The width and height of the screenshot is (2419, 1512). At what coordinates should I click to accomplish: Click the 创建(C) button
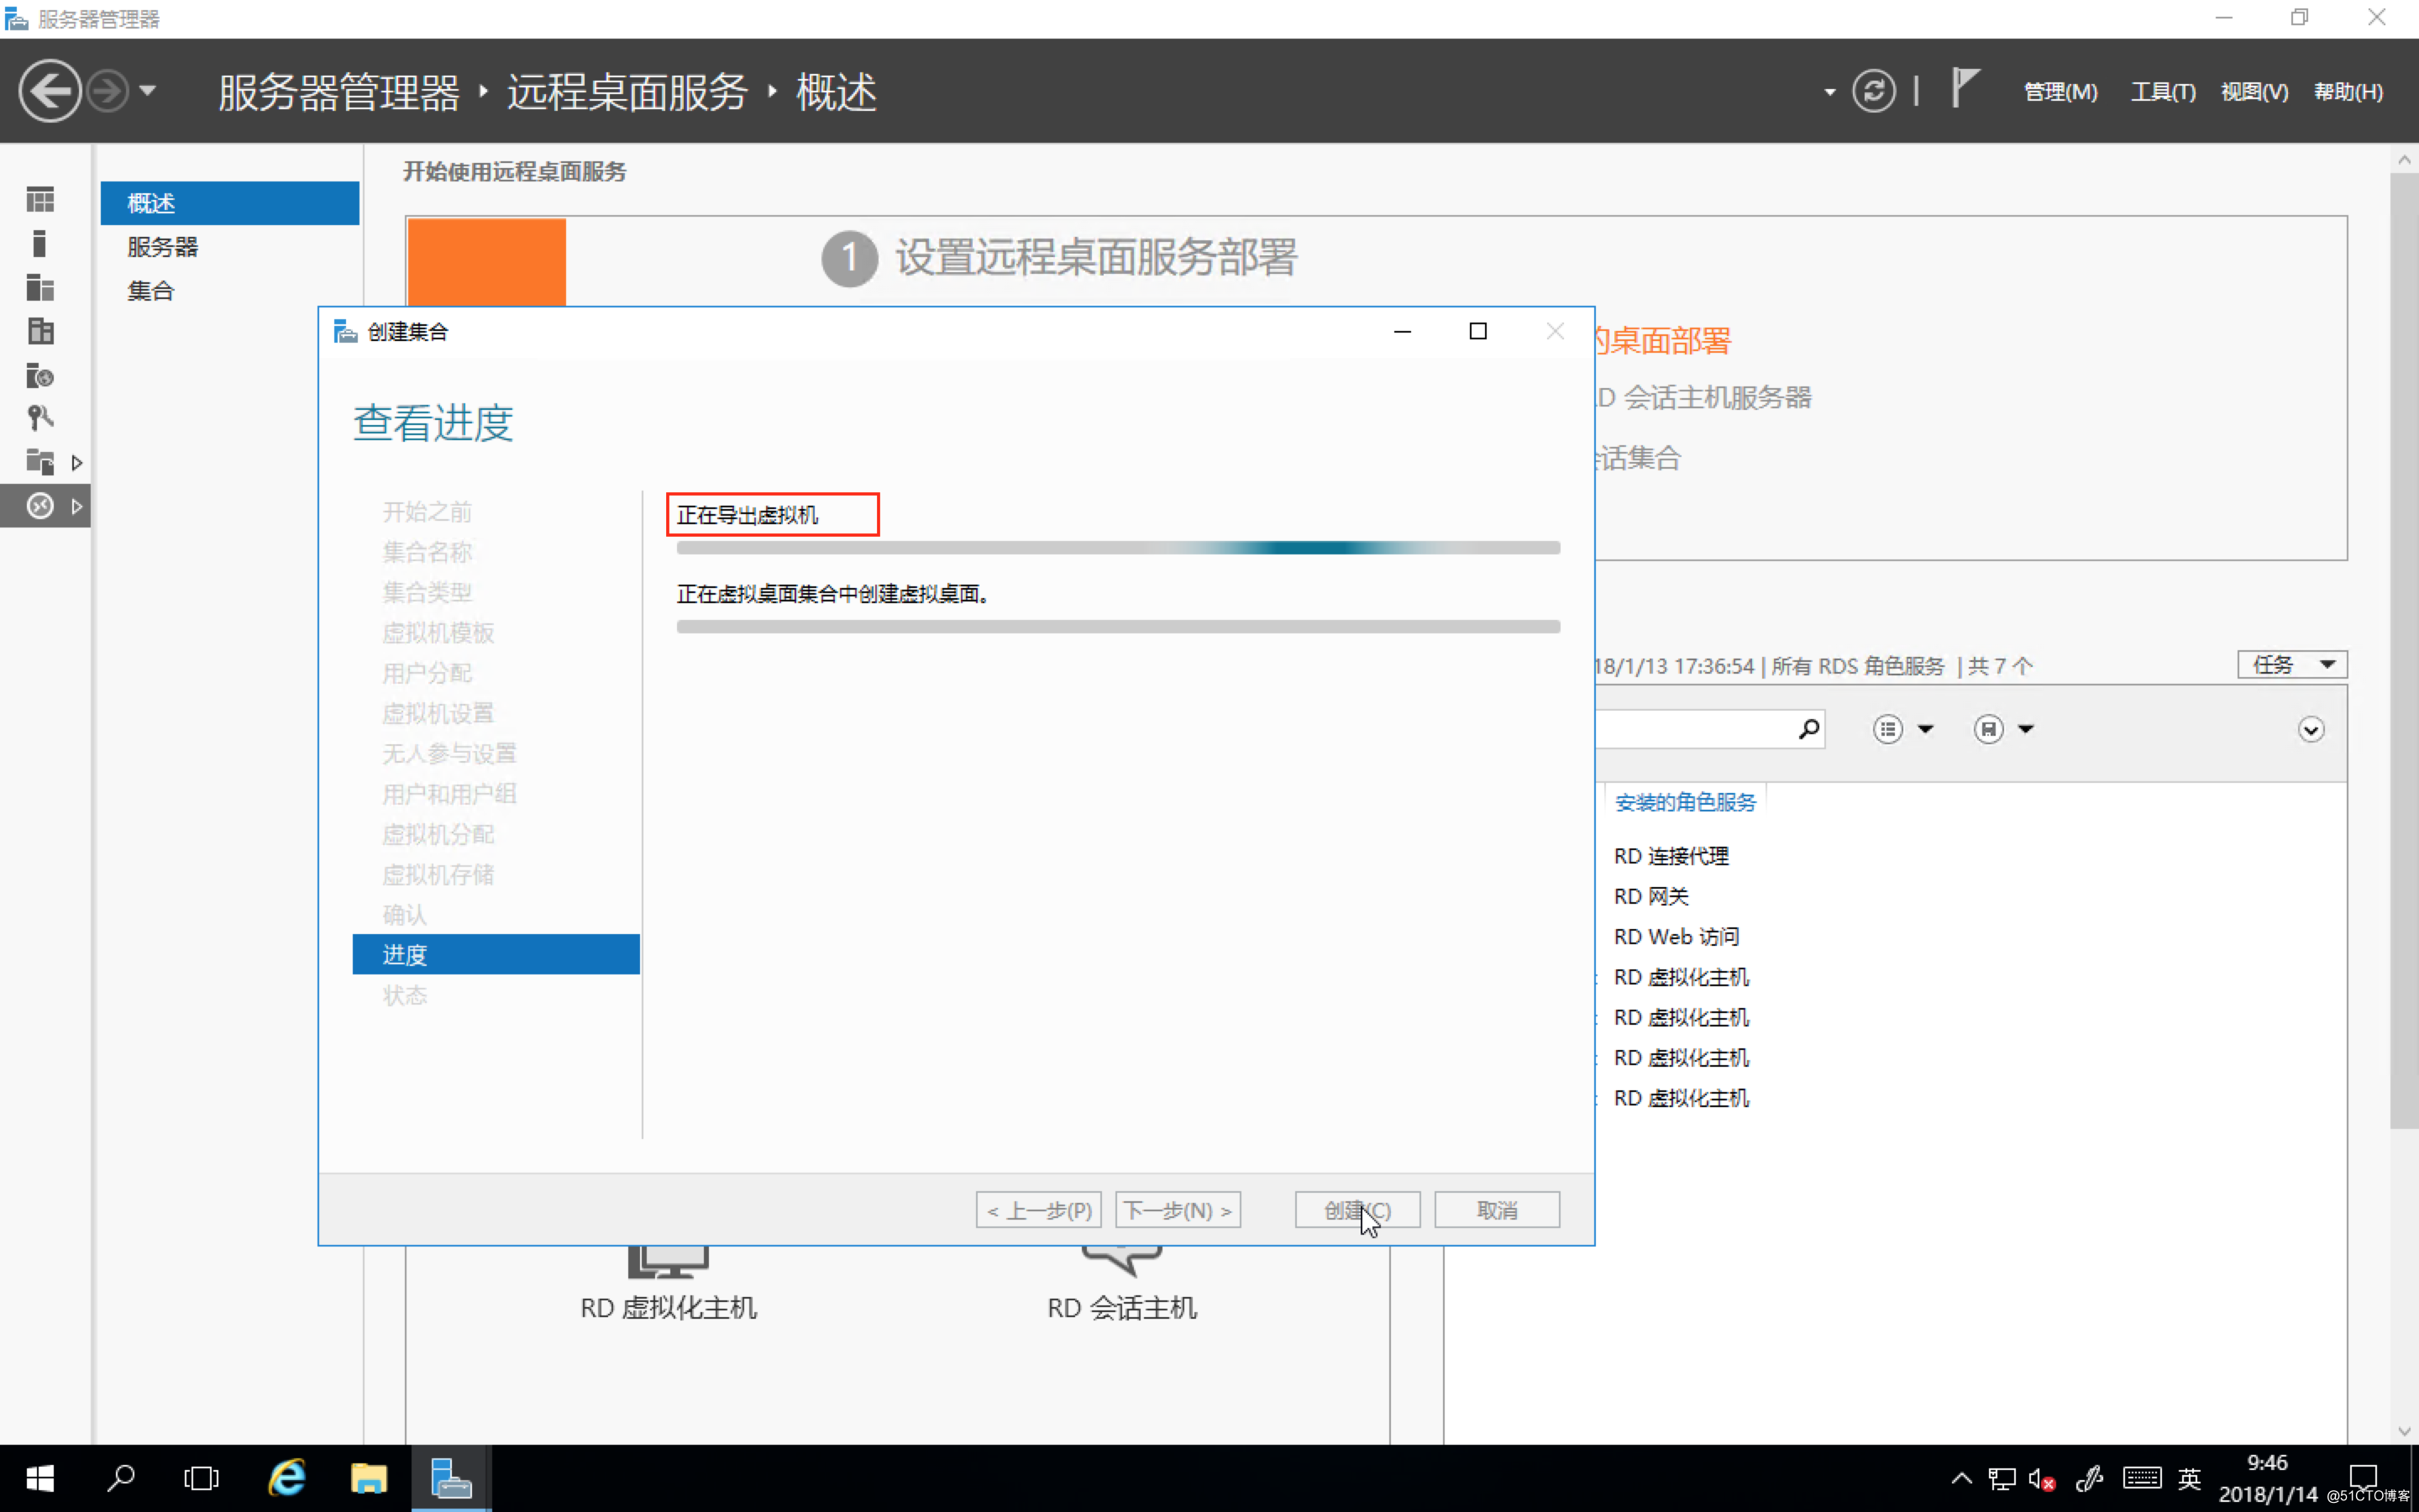coord(1356,1210)
